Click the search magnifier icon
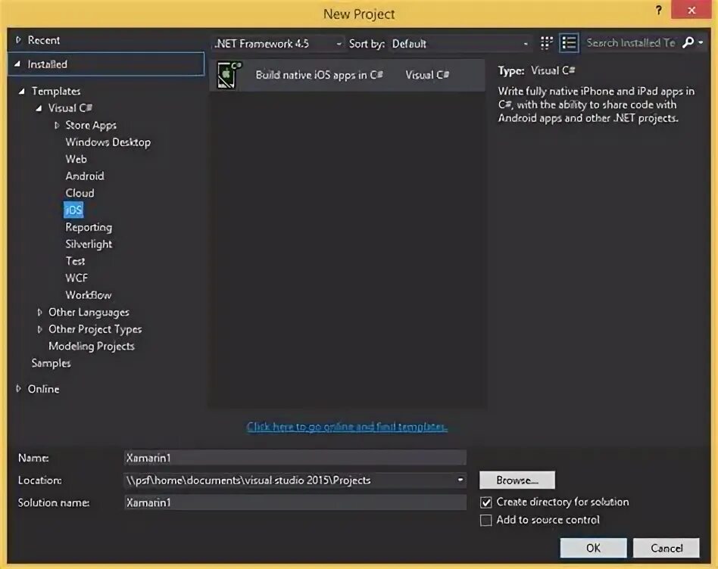 pos(688,42)
